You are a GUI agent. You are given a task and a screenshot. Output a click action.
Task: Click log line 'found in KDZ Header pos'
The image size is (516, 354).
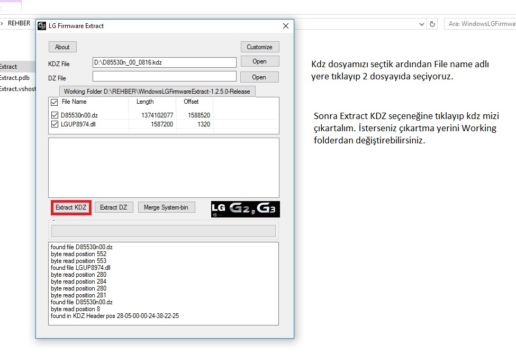tap(115, 316)
